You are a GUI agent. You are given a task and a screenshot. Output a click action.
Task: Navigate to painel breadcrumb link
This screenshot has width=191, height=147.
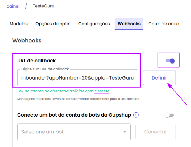point(13,6)
